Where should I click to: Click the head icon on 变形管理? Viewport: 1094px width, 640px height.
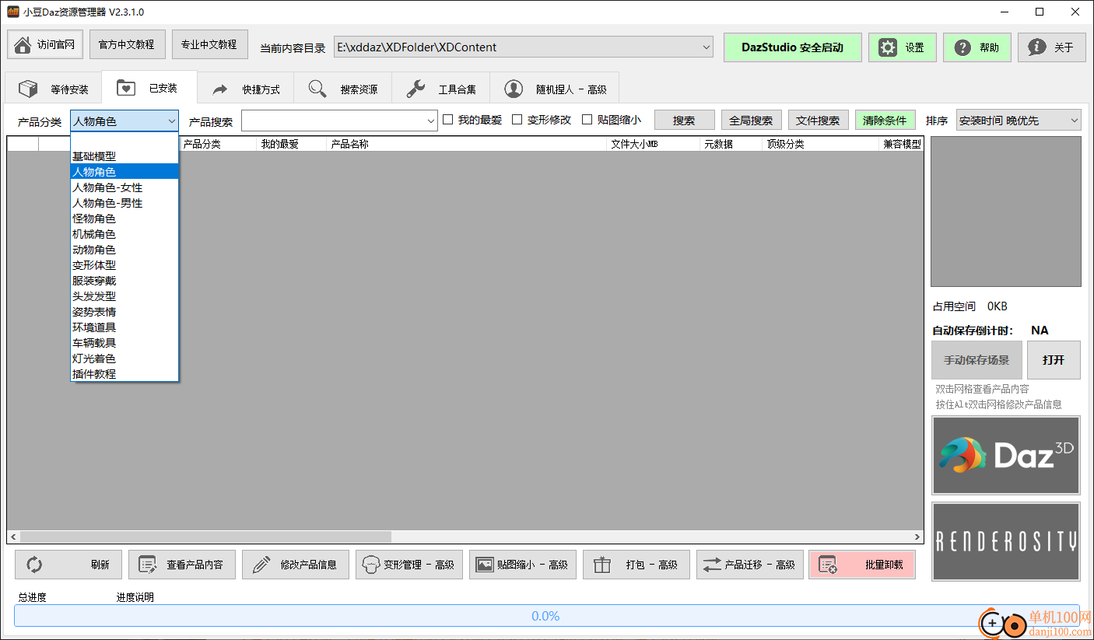click(x=370, y=565)
